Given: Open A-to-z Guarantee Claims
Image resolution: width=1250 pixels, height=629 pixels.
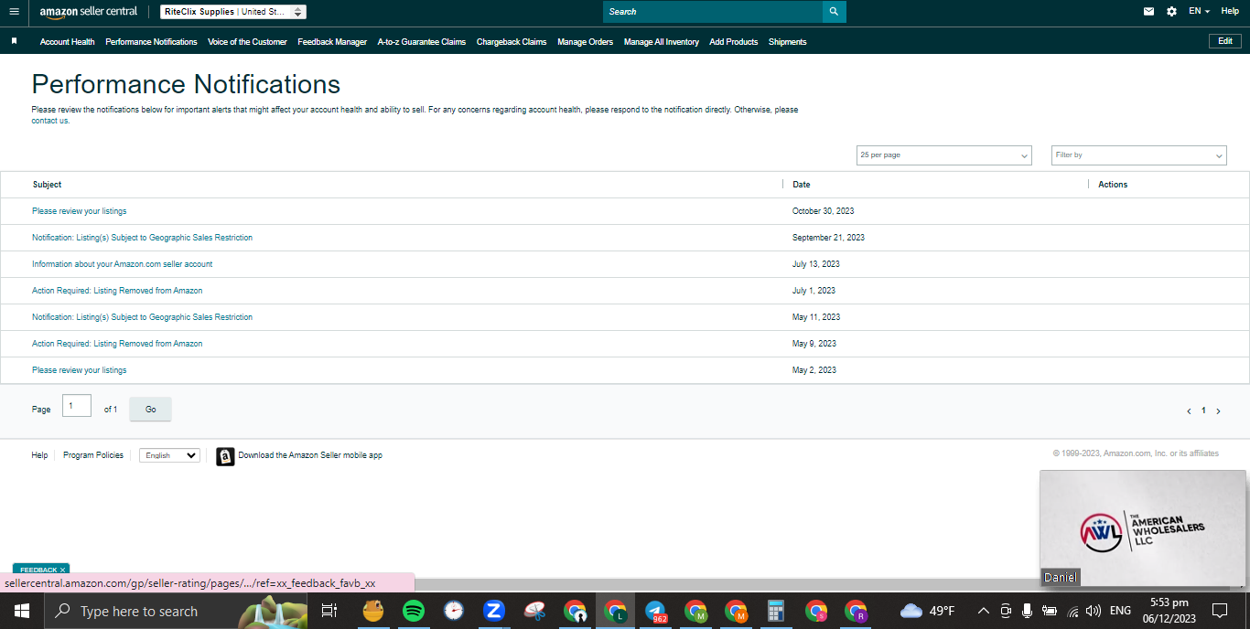Looking at the screenshot, I should point(422,42).
